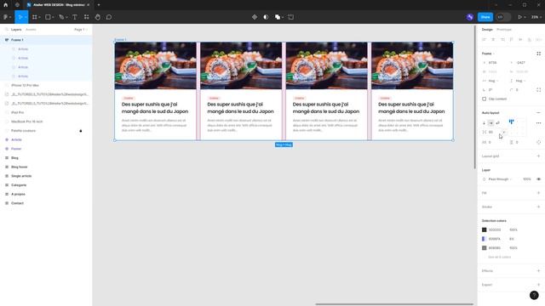The height and width of the screenshot is (306, 545).
Task: Click the Share button
Action: pyautogui.click(x=485, y=17)
